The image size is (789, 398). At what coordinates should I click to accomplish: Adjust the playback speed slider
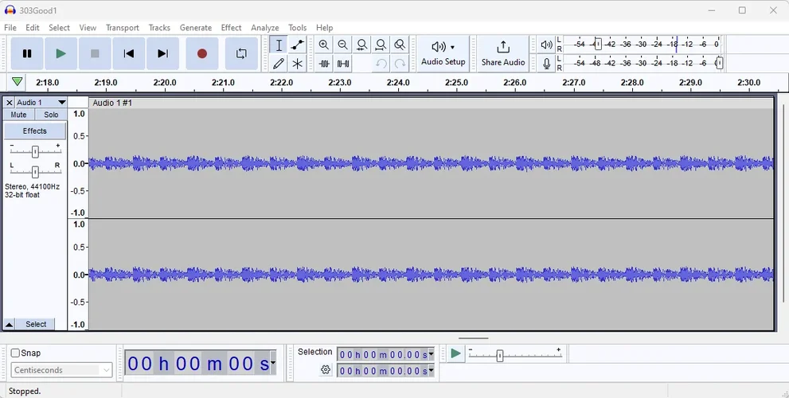pyautogui.click(x=500, y=356)
